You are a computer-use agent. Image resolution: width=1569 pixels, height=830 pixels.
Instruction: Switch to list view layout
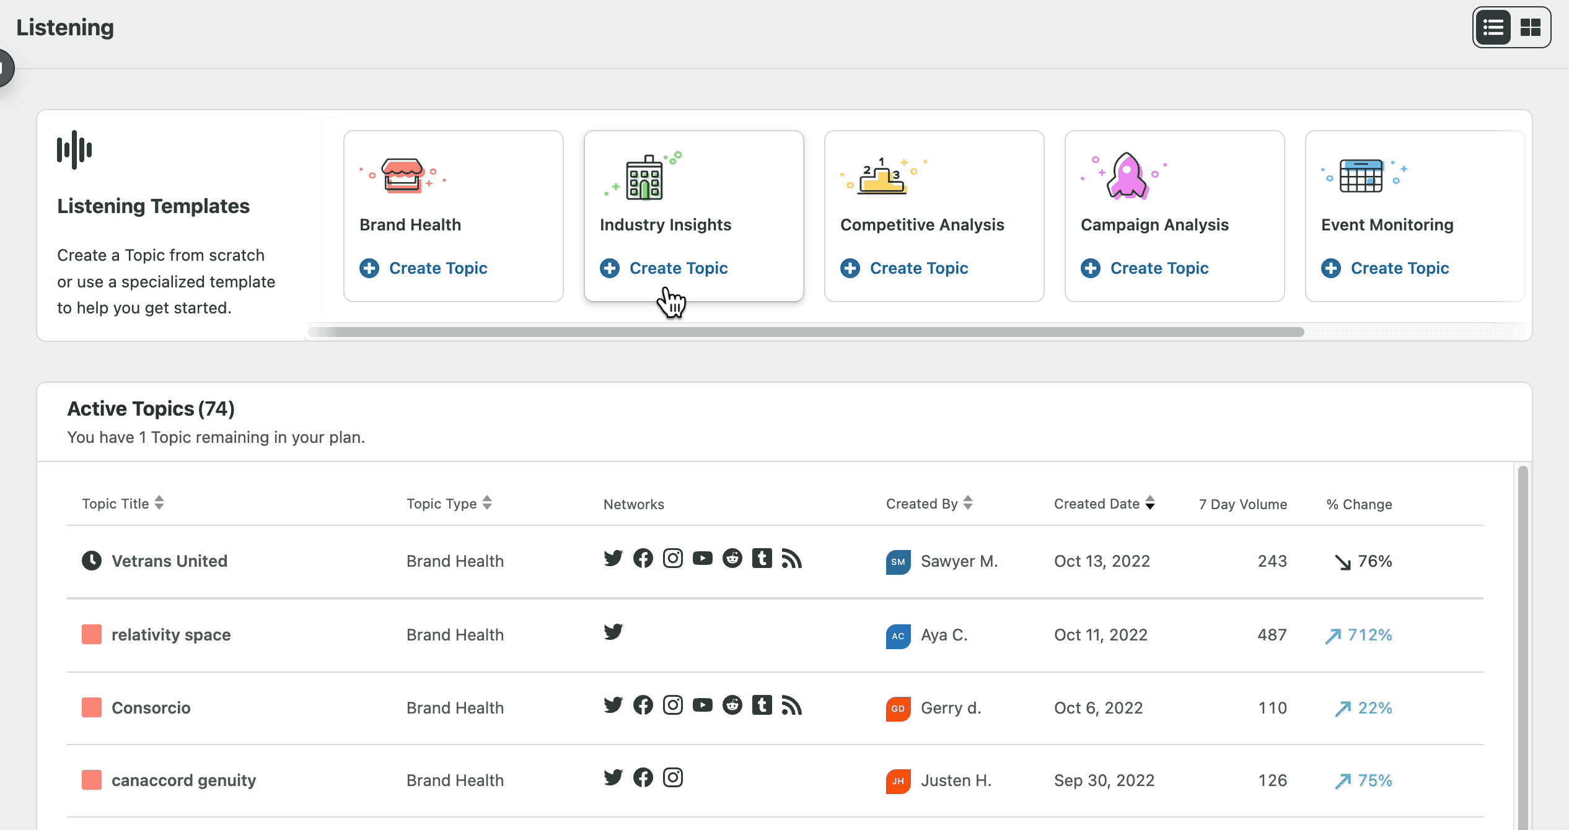1493,27
